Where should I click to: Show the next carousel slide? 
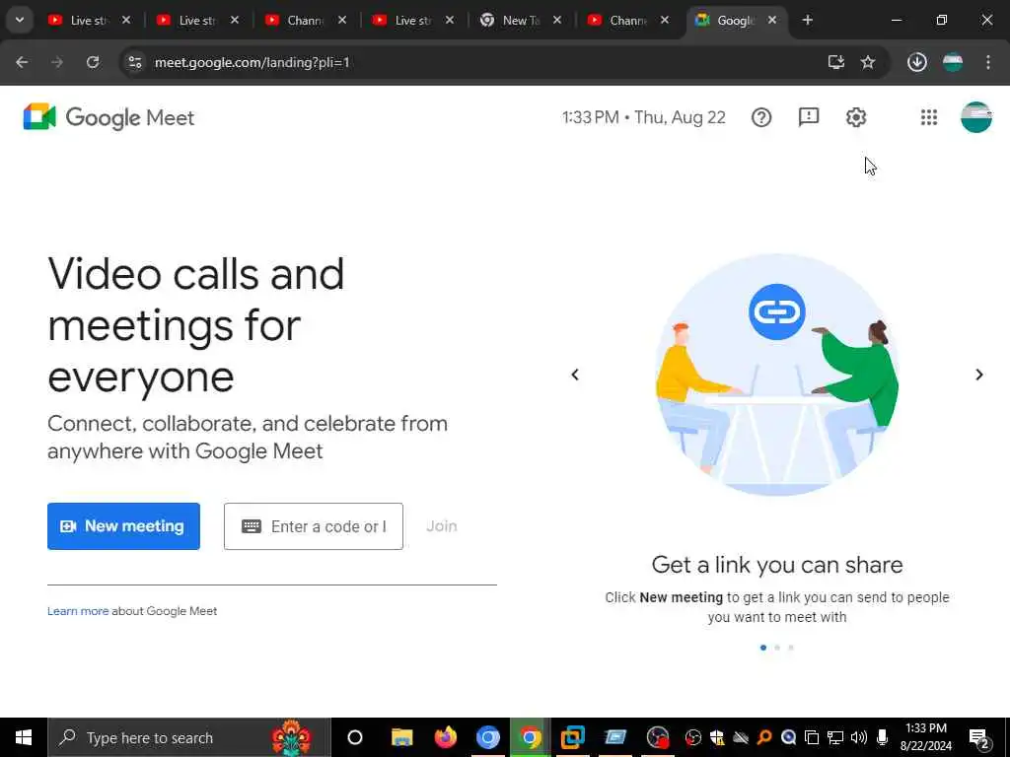coord(979,374)
